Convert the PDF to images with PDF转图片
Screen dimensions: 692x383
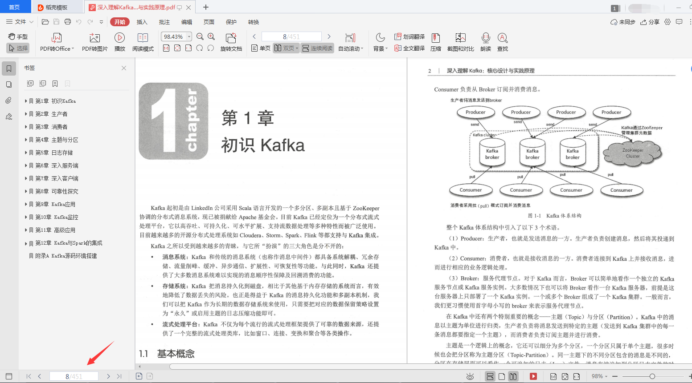[x=95, y=43]
